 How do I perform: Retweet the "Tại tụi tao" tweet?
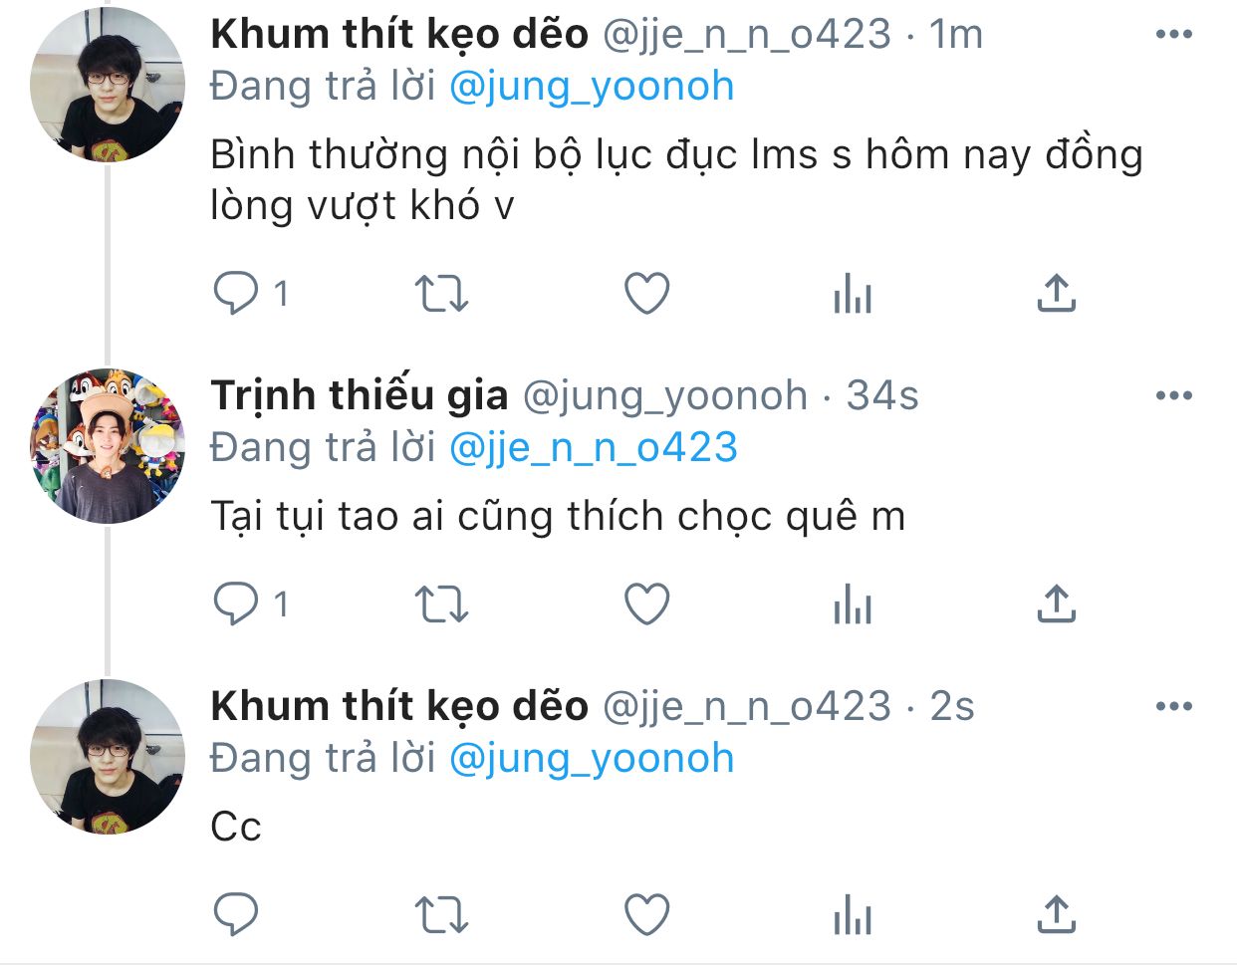click(441, 603)
